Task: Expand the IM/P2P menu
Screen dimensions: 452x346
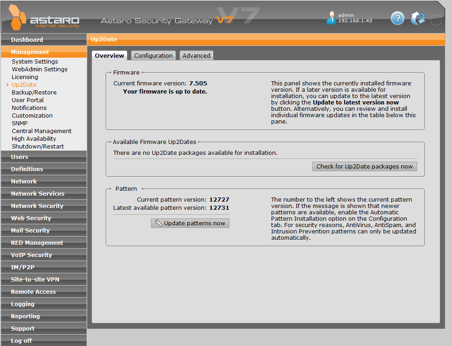Action: [44, 267]
